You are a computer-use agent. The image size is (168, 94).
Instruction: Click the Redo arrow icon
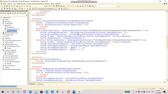(x=24, y=6)
